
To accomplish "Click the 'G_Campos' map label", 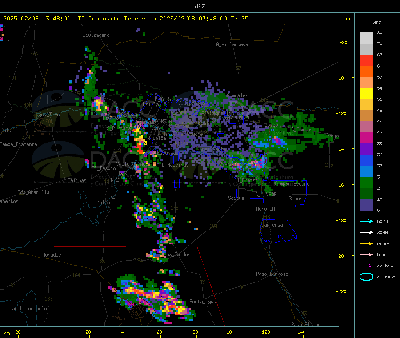I will [302, 130].
